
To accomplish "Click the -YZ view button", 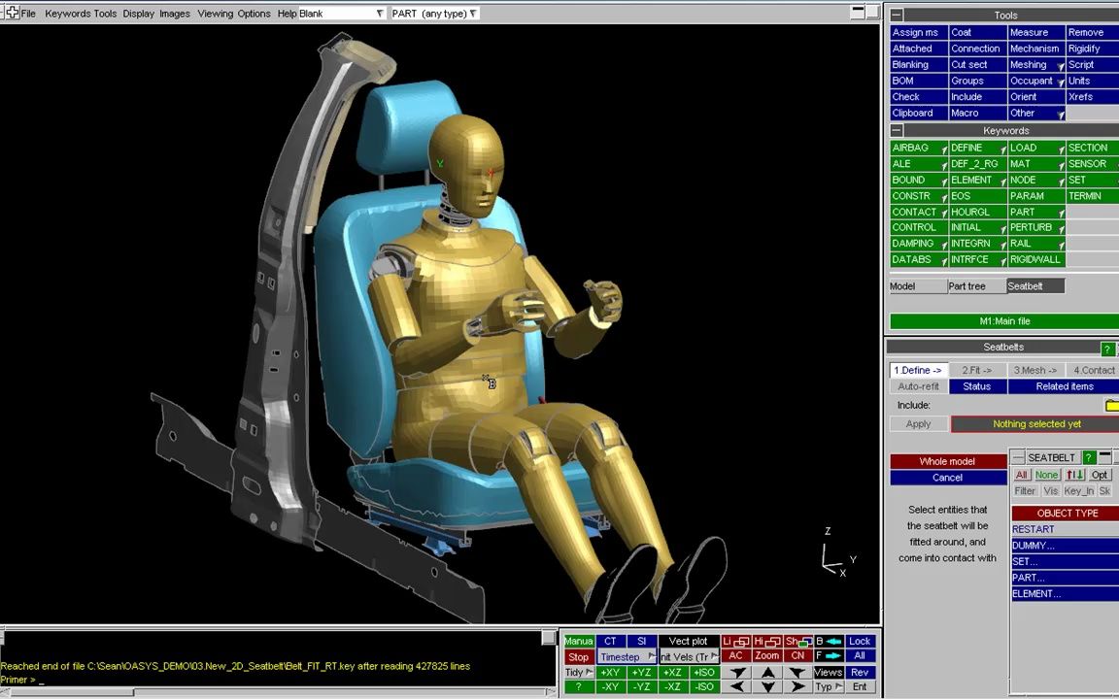I will click(641, 687).
